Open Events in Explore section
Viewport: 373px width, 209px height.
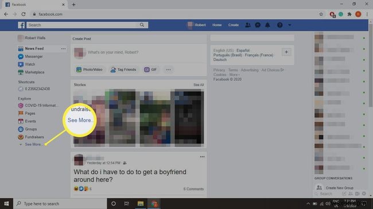pos(27,121)
